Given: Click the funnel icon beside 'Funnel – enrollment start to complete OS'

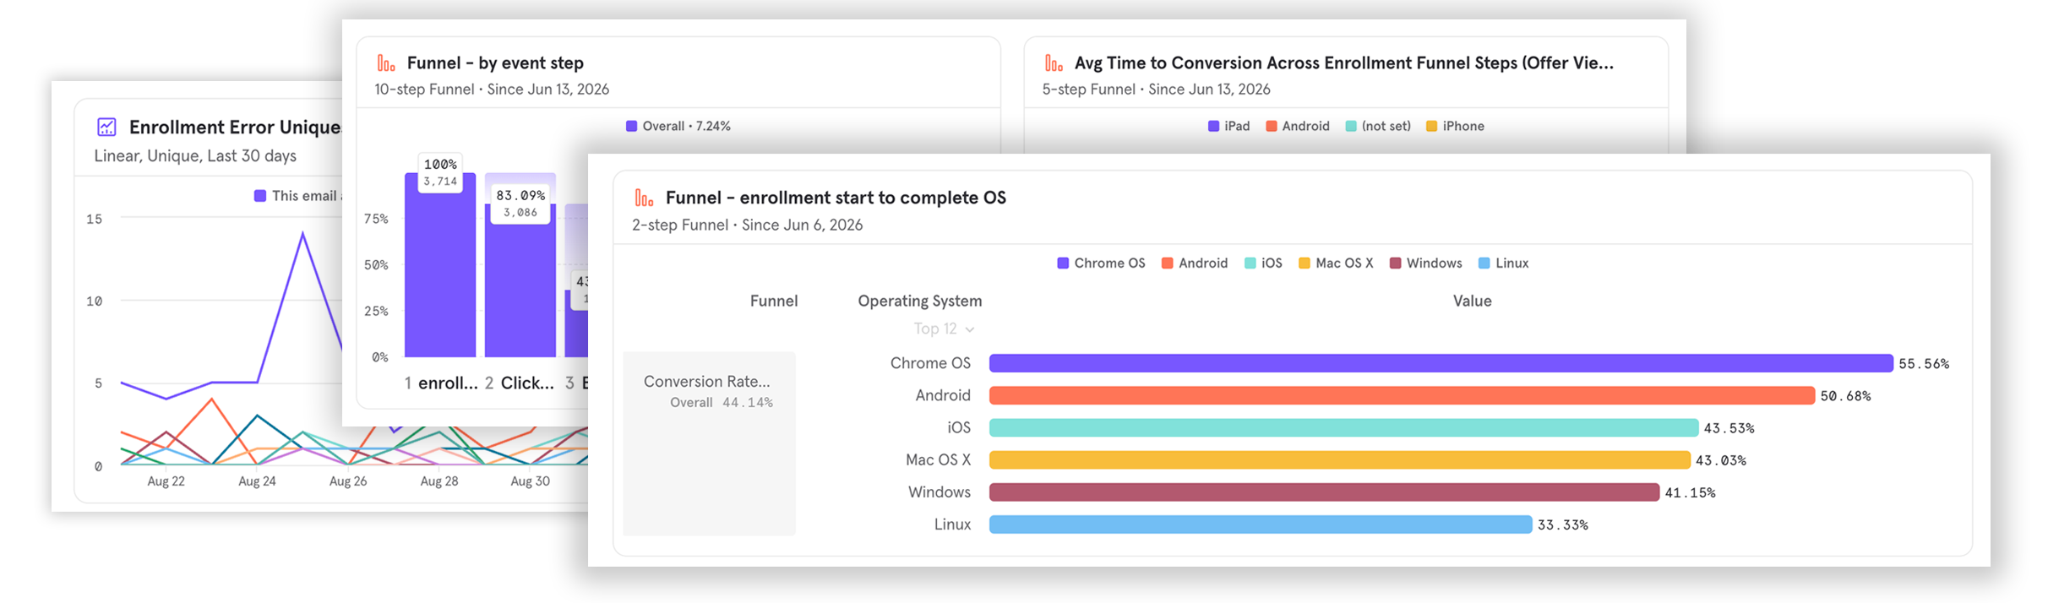Looking at the screenshot, I should [x=644, y=198].
